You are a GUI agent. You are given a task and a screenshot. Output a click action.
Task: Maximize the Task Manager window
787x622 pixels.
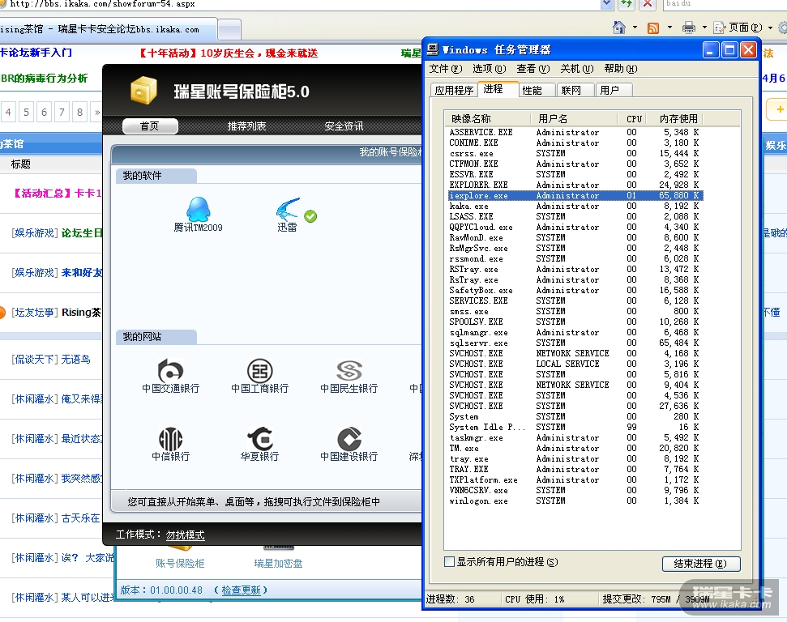[x=729, y=50]
